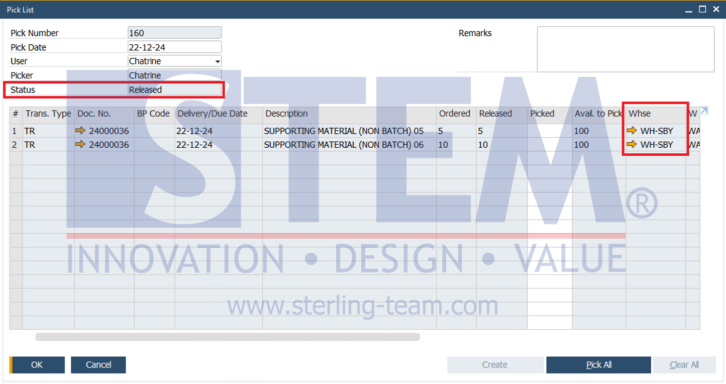Click the Pick Date field
726x384 pixels.
[x=175, y=47]
